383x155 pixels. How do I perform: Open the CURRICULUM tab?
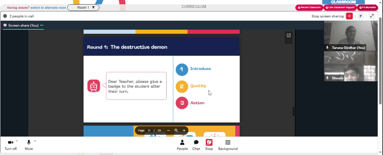click(x=194, y=7)
